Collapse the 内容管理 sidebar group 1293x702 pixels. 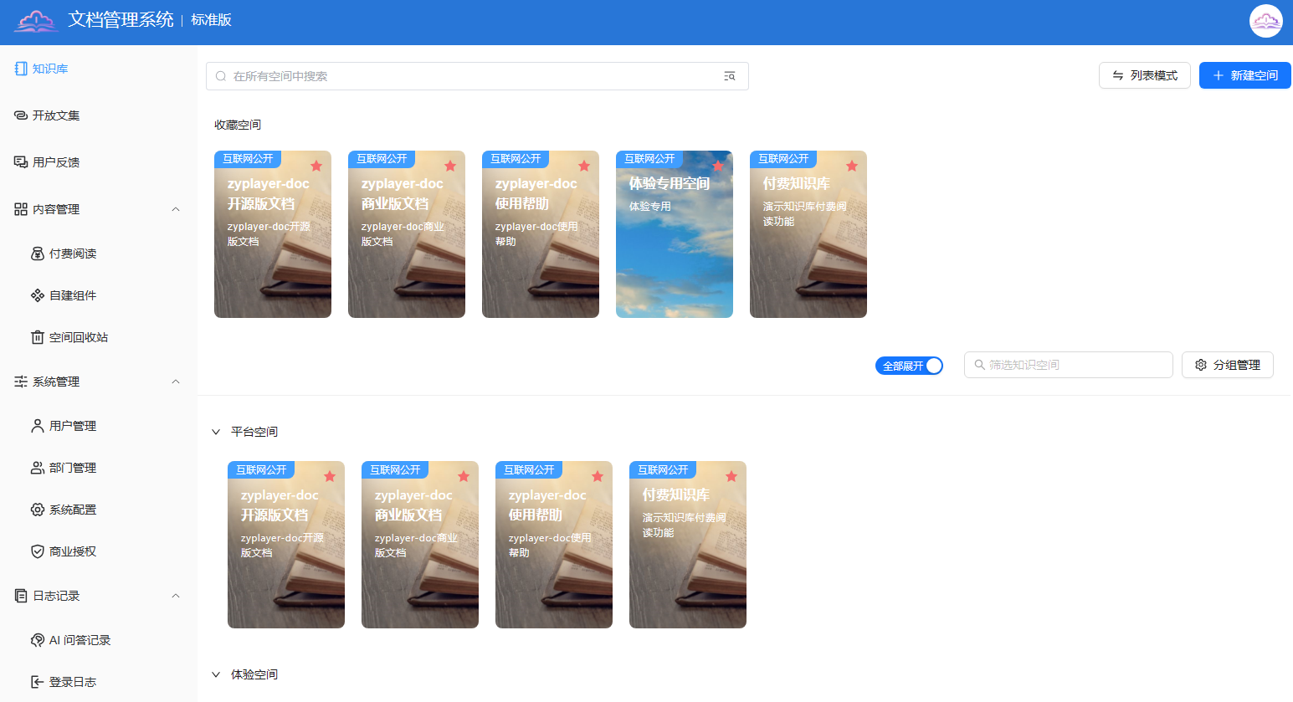176,209
